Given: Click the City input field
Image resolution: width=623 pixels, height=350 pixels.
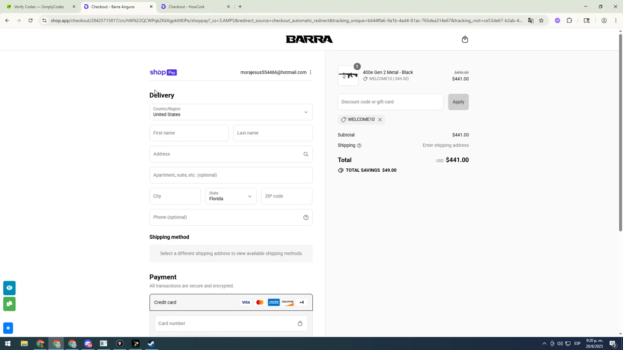Looking at the screenshot, I should [x=175, y=196].
